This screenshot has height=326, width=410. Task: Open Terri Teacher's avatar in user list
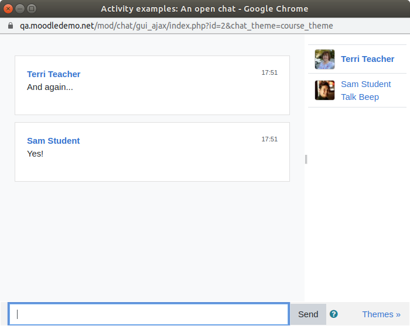coord(324,59)
